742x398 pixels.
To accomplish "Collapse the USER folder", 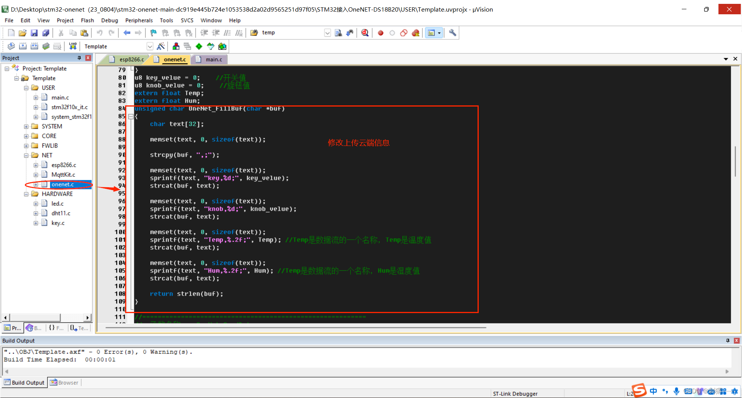I will tap(26, 88).
